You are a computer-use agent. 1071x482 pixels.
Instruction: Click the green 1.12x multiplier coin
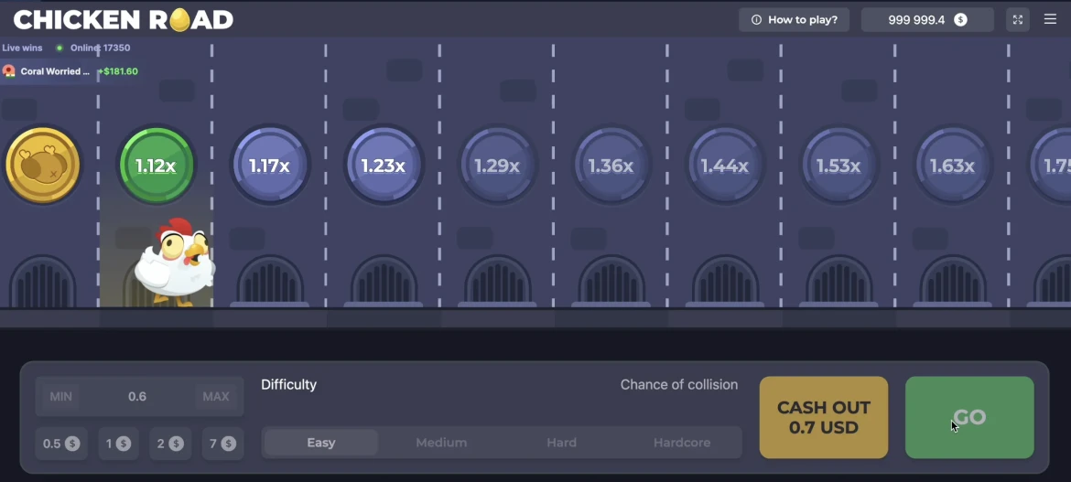pos(157,166)
